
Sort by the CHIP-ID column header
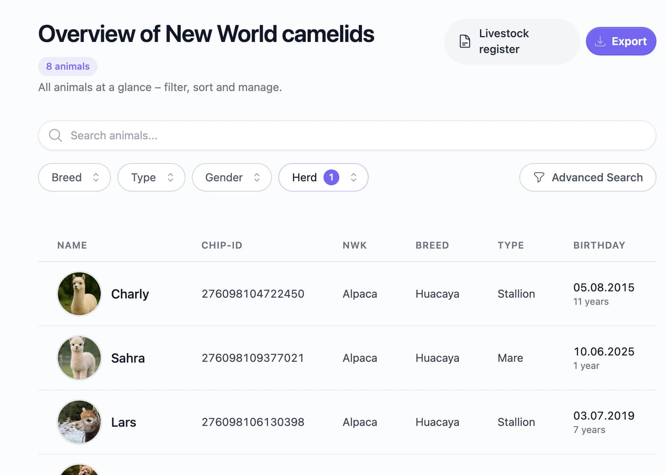(x=222, y=245)
